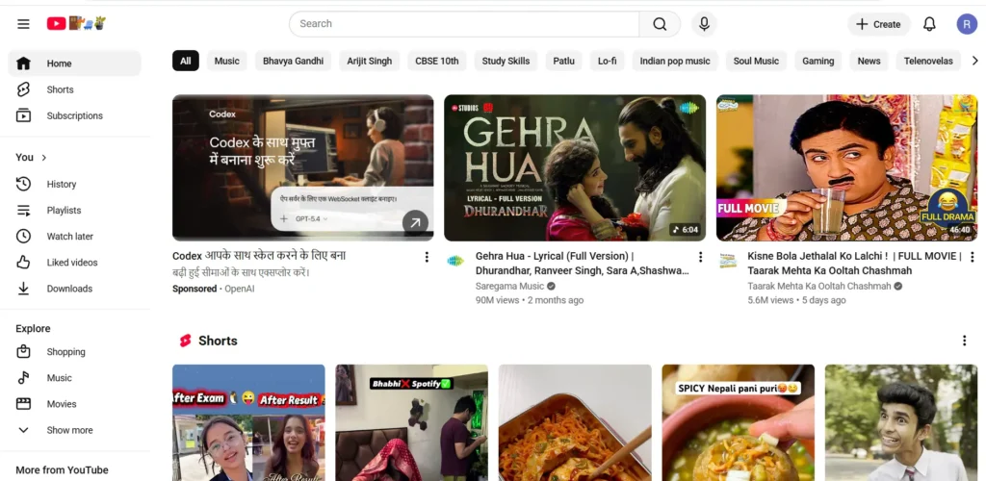This screenshot has width=986, height=481.
Task: Click the OpenAI sponsor link
Action: tap(240, 289)
